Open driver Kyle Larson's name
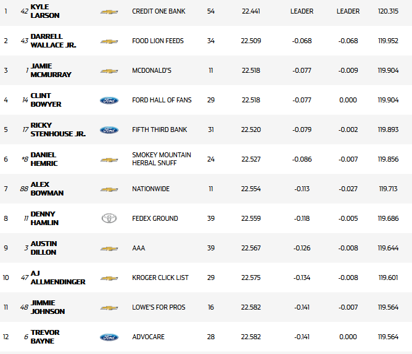The width and height of the screenshot is (412, 354). click(45, 11)
